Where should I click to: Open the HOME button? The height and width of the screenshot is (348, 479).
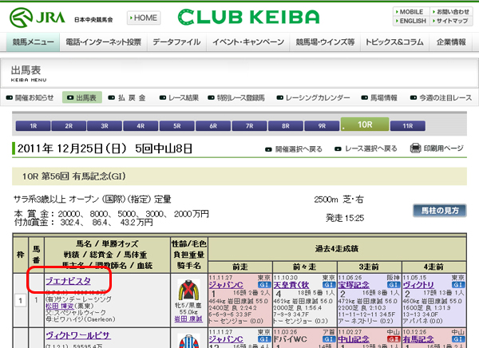tap(144, 18)
